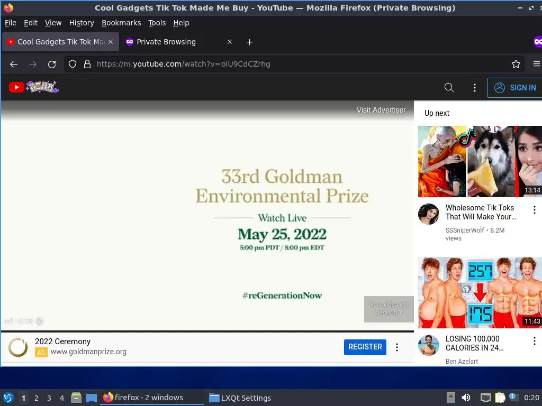Open the LXQt start menu icon
The image size is (542, 406).
coord(8,398)
